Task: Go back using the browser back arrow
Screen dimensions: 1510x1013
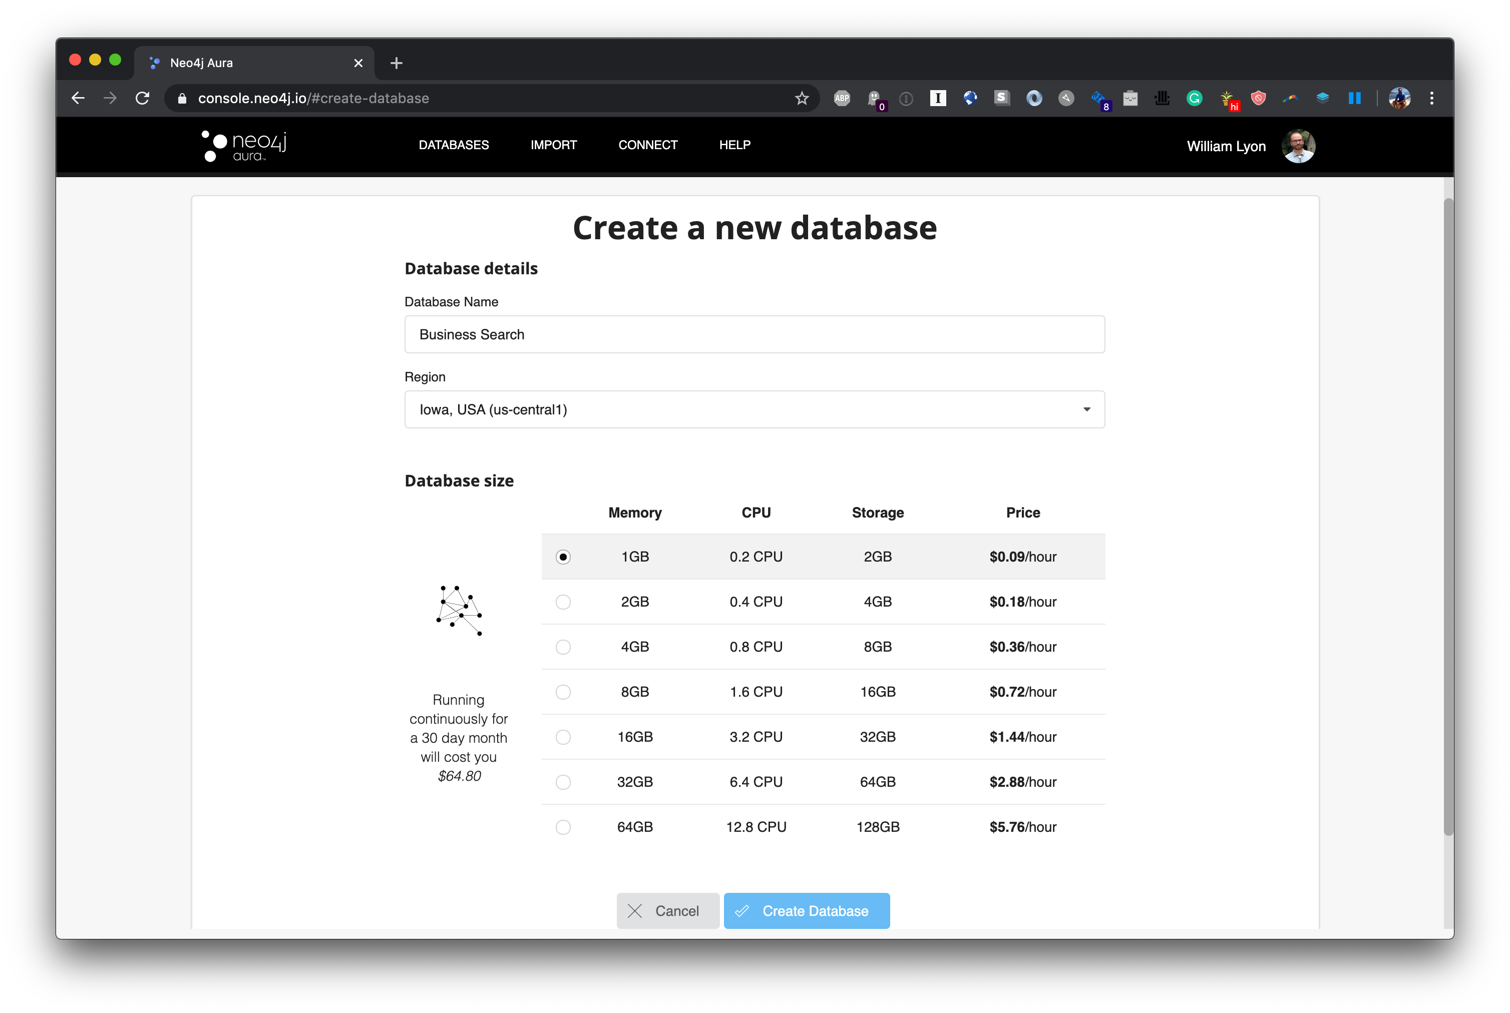Action: coord(78,98)
